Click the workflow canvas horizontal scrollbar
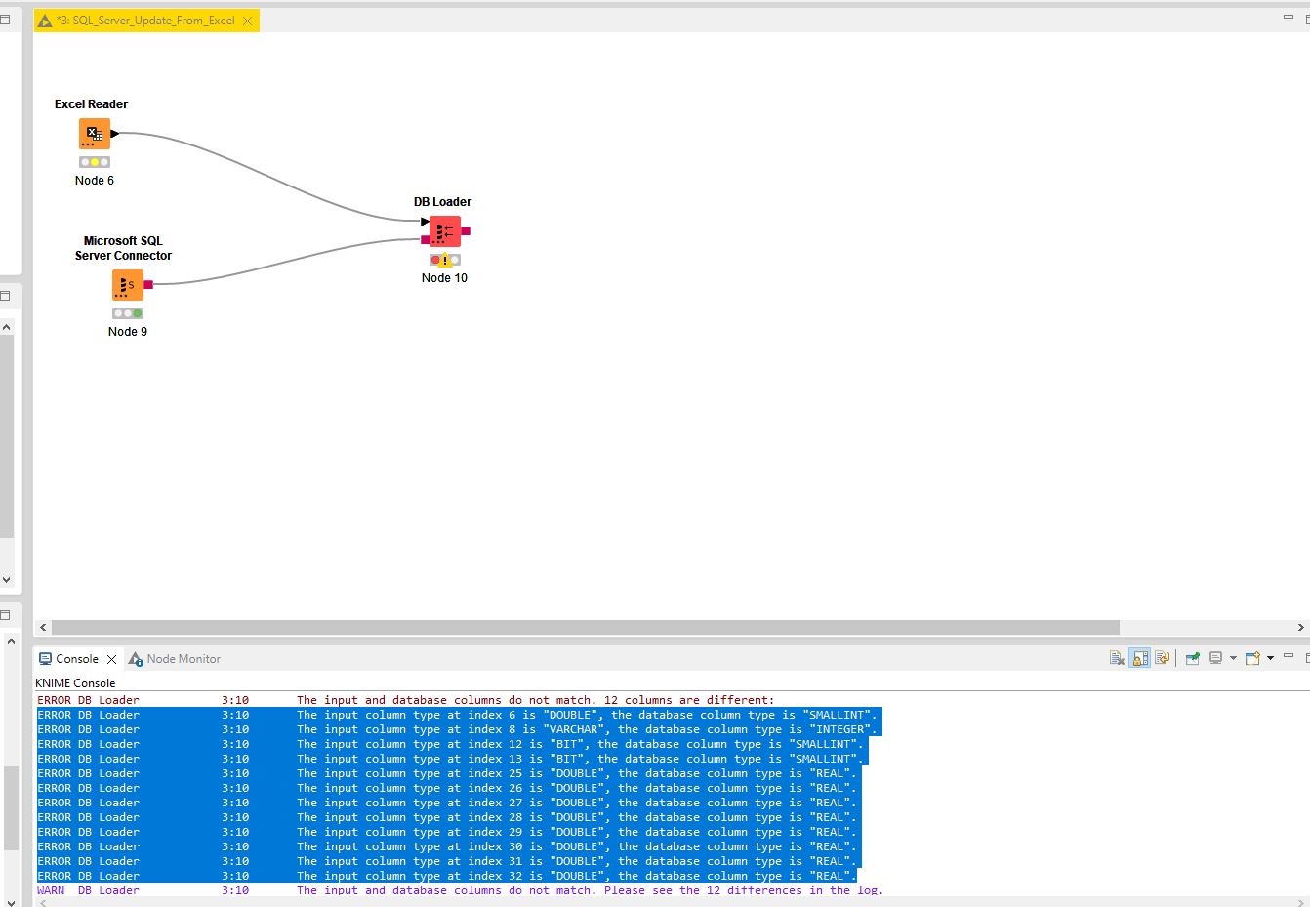Image resolution: width=1310 pixels, height=907 pixels. pos(585,627)
